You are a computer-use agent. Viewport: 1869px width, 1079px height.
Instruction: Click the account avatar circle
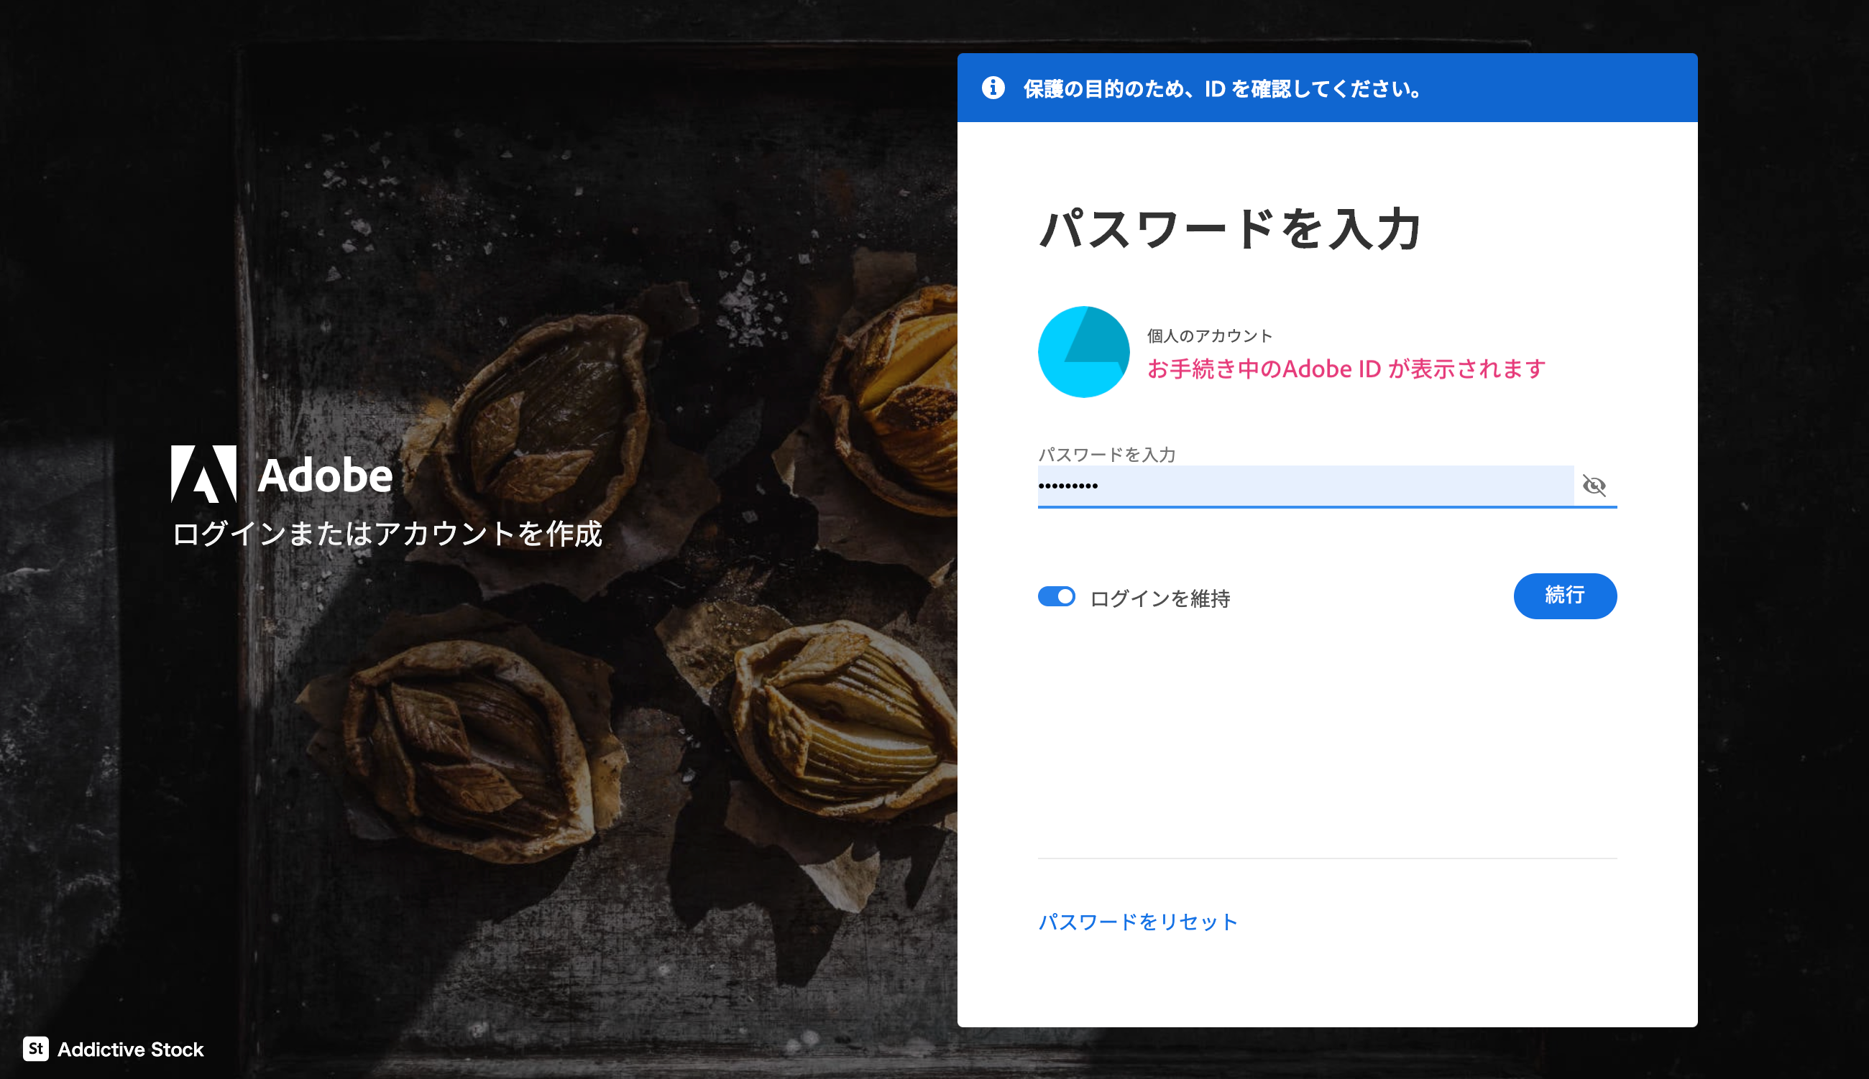(1083, 351)
